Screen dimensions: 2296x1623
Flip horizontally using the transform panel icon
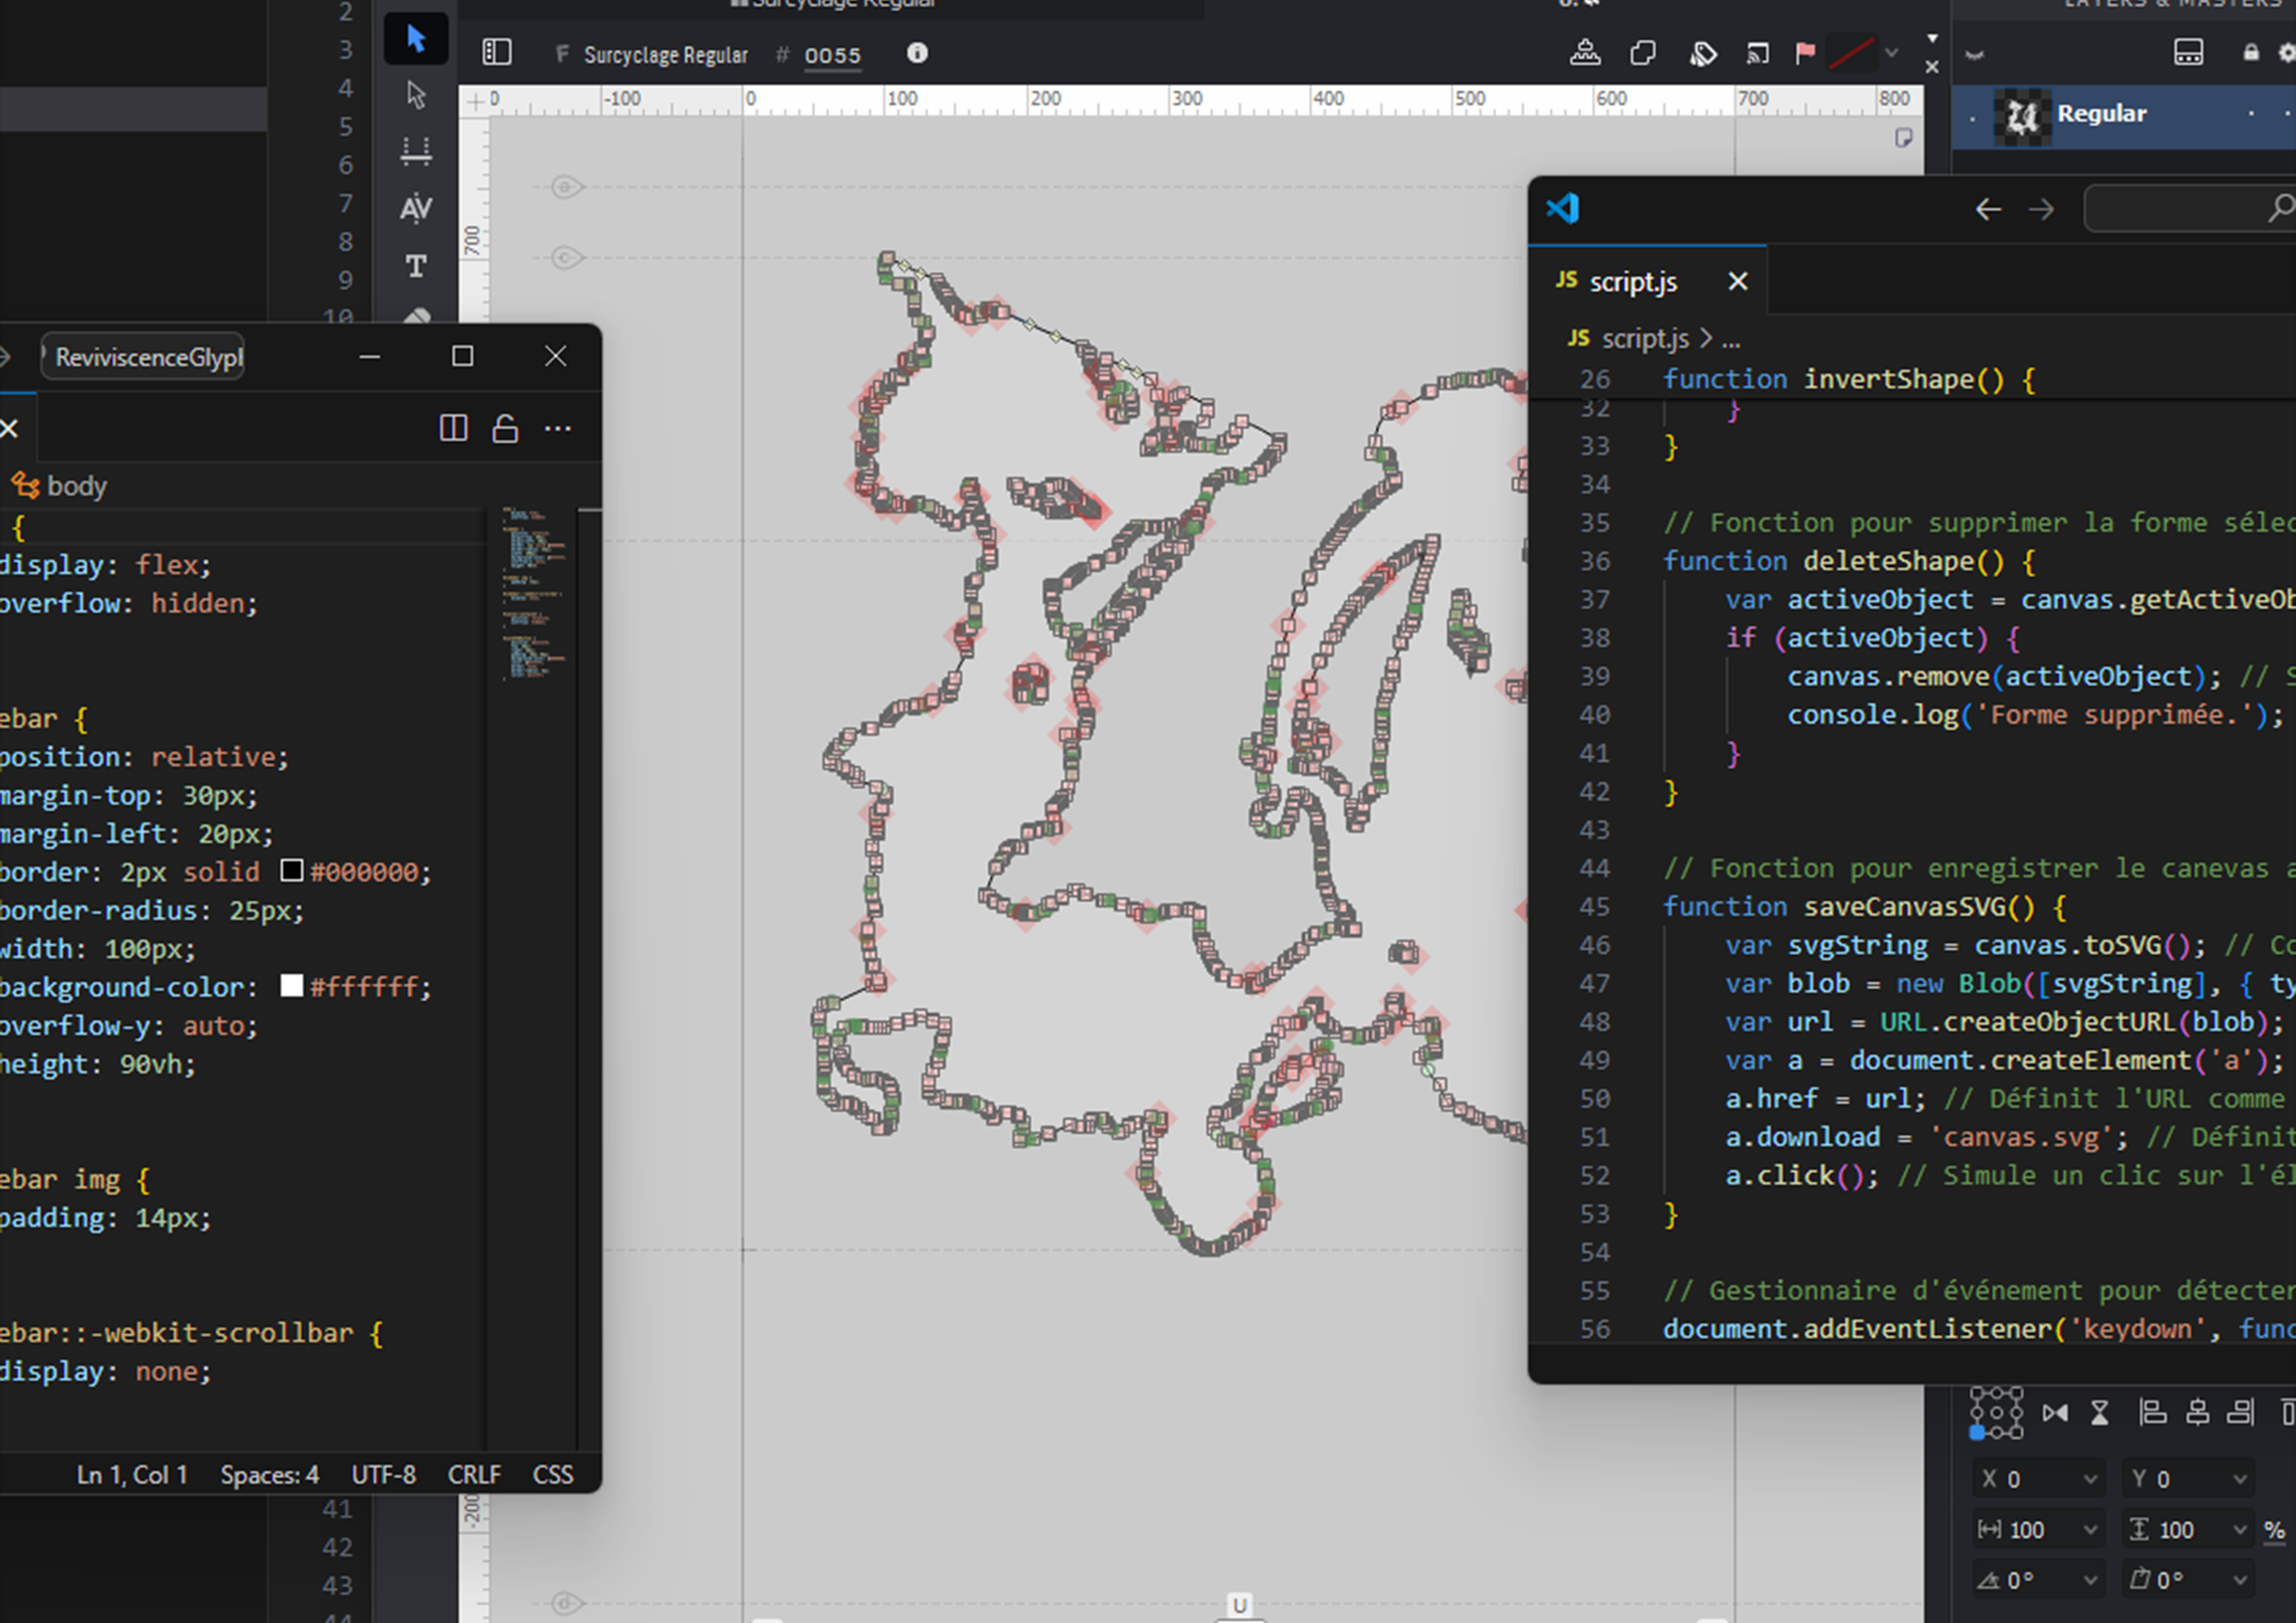(x=2055, y=1413)
